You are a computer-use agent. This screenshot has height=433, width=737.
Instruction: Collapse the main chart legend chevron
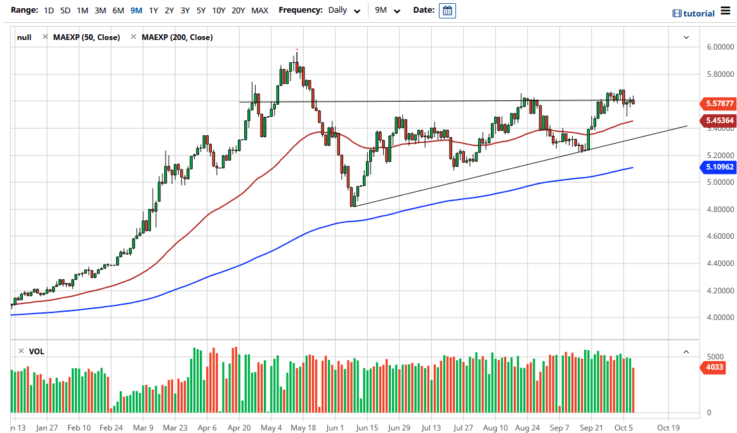[686, 37]
